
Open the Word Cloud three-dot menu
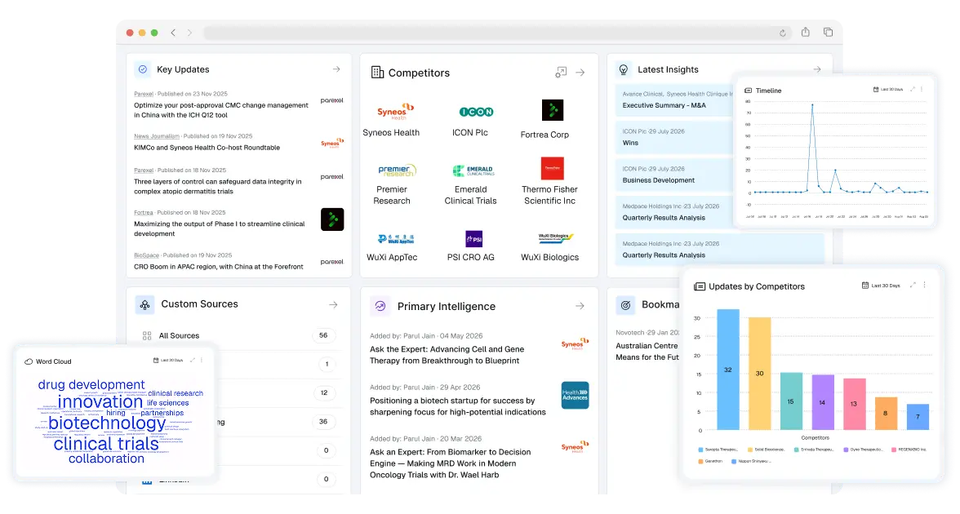coord(202,360)
